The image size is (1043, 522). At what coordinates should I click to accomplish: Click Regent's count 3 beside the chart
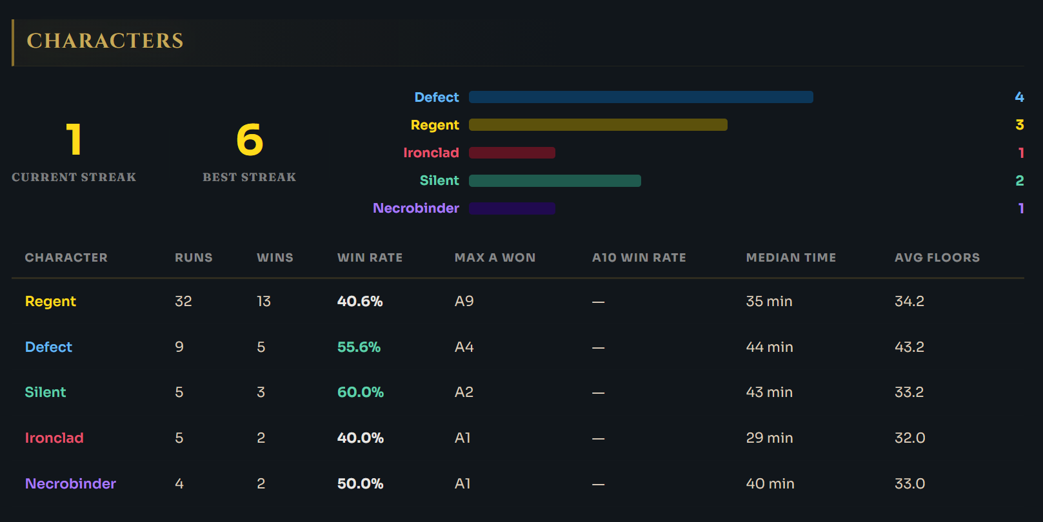point(1020,124)
